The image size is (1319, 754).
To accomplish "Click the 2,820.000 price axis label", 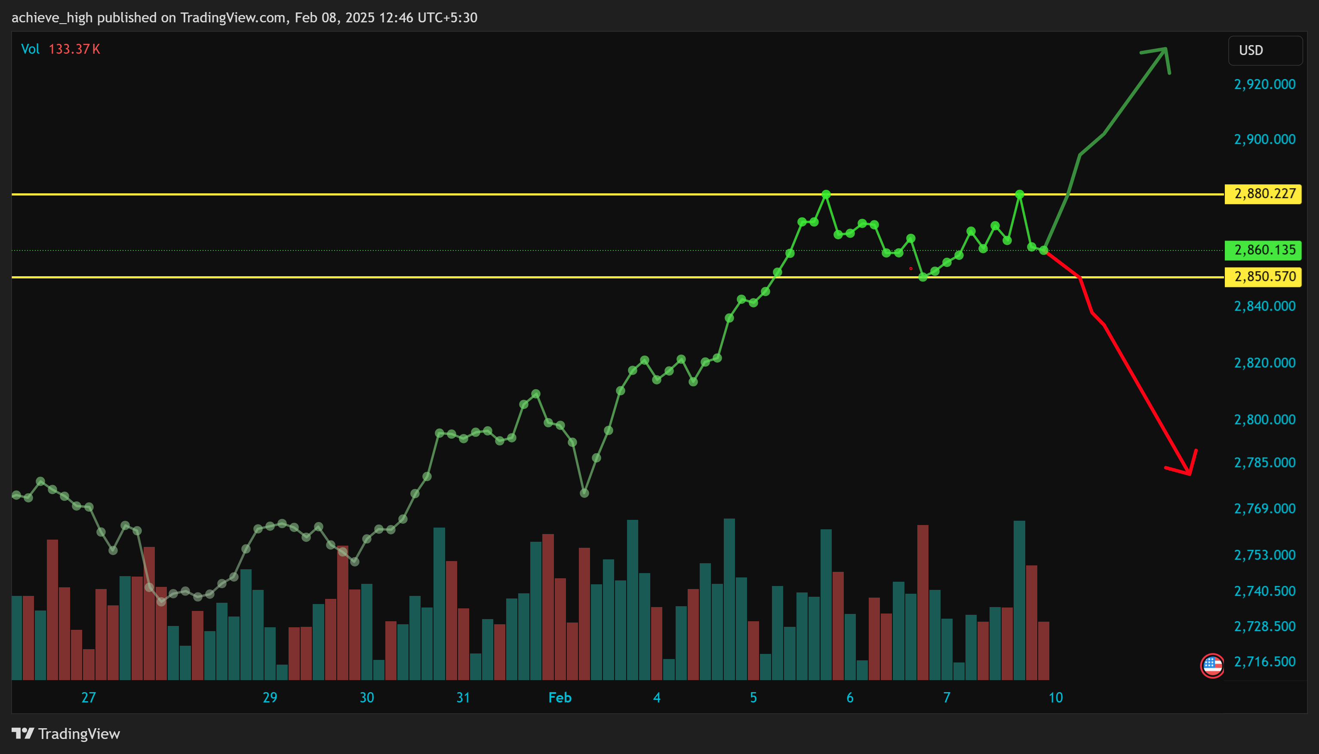I will [1264, 363].
